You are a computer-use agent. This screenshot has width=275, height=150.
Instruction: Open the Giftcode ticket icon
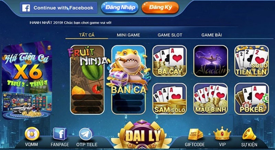[x=195, y=134]
